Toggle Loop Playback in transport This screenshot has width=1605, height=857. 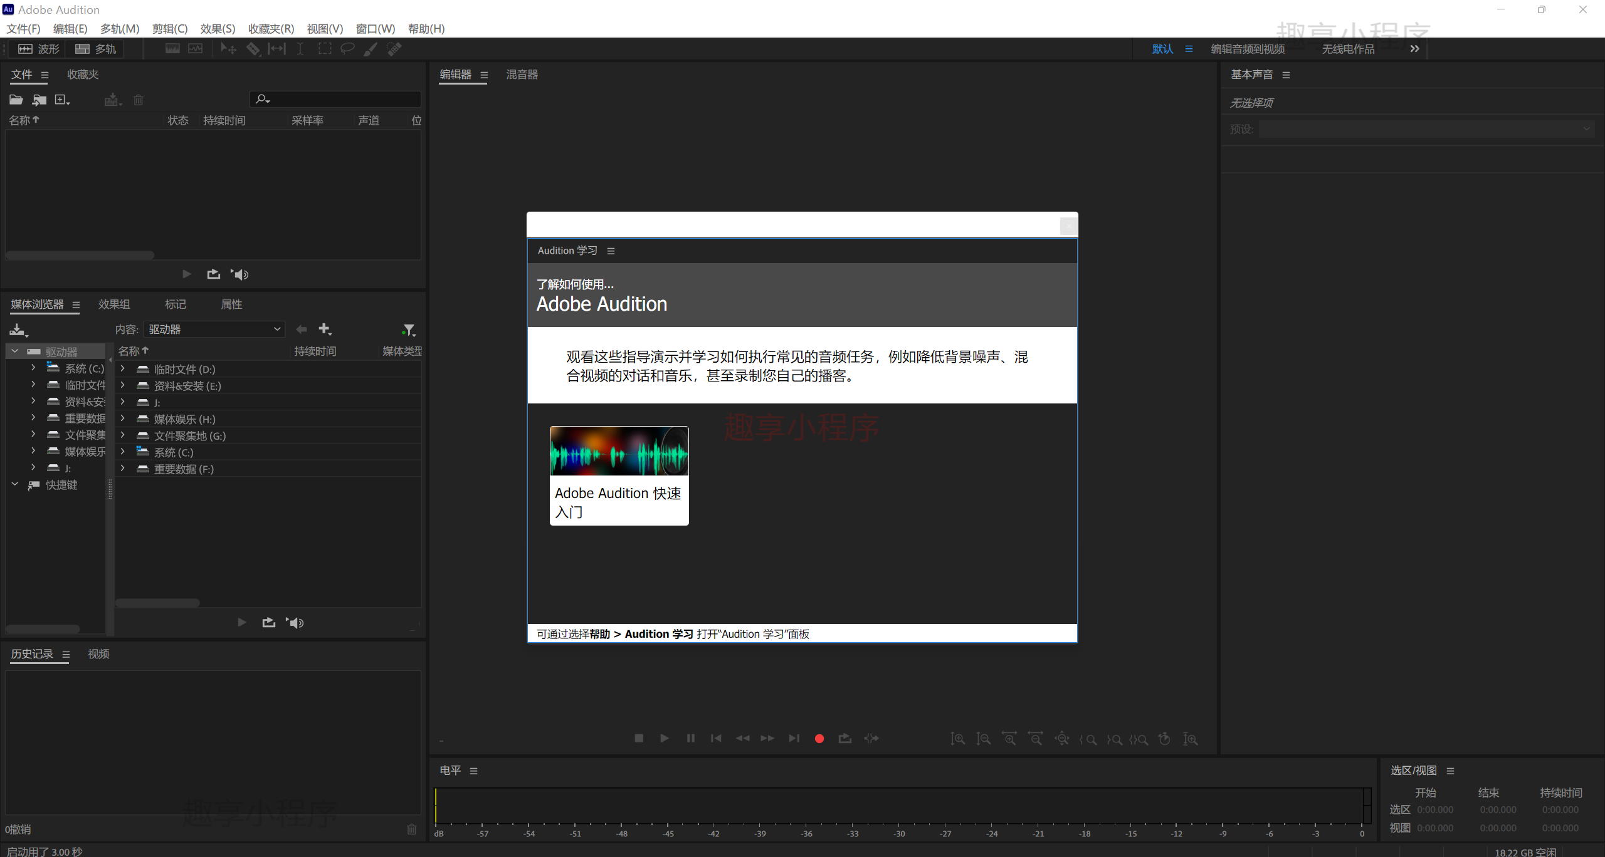click(x=845, y=739)
